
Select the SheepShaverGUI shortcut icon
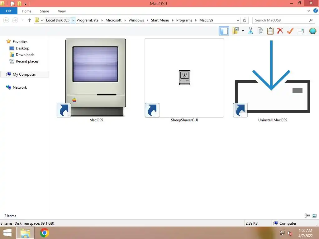[184, 78]
